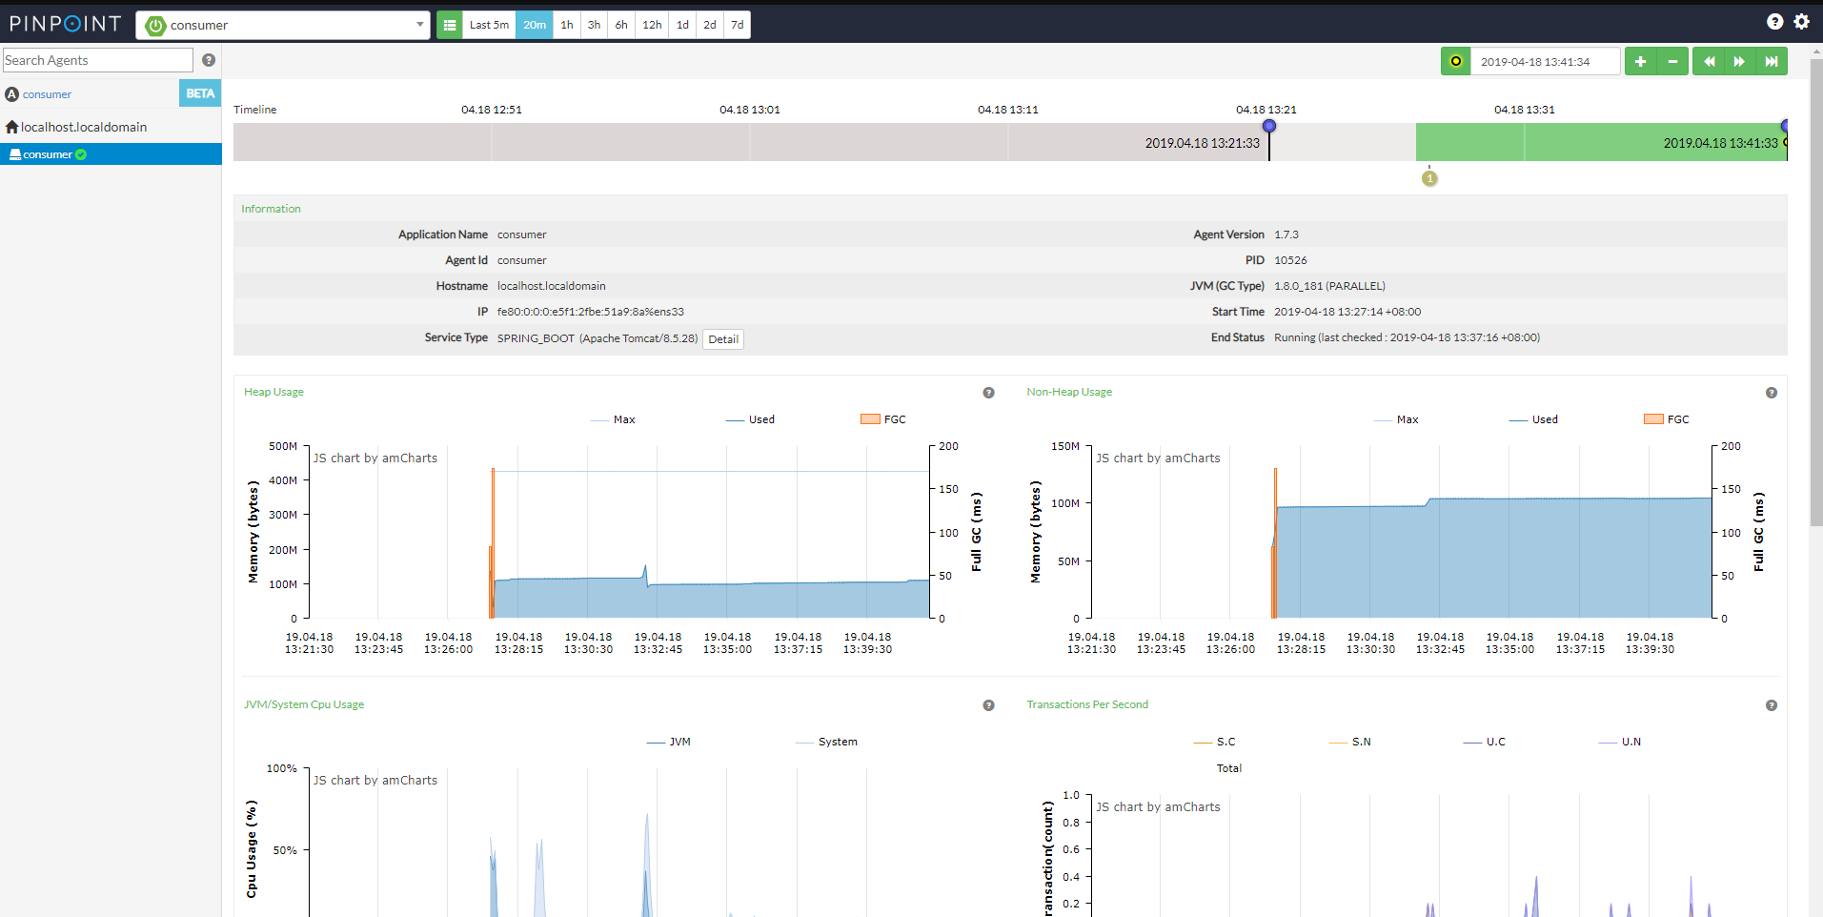
Task: Select the 20m time range
Action: coord(535,25)
